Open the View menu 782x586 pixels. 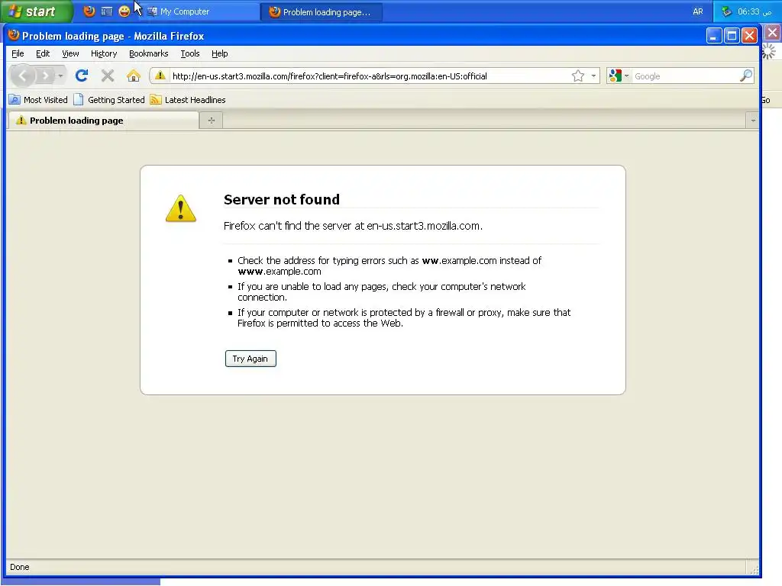click(x=70, y=53)
